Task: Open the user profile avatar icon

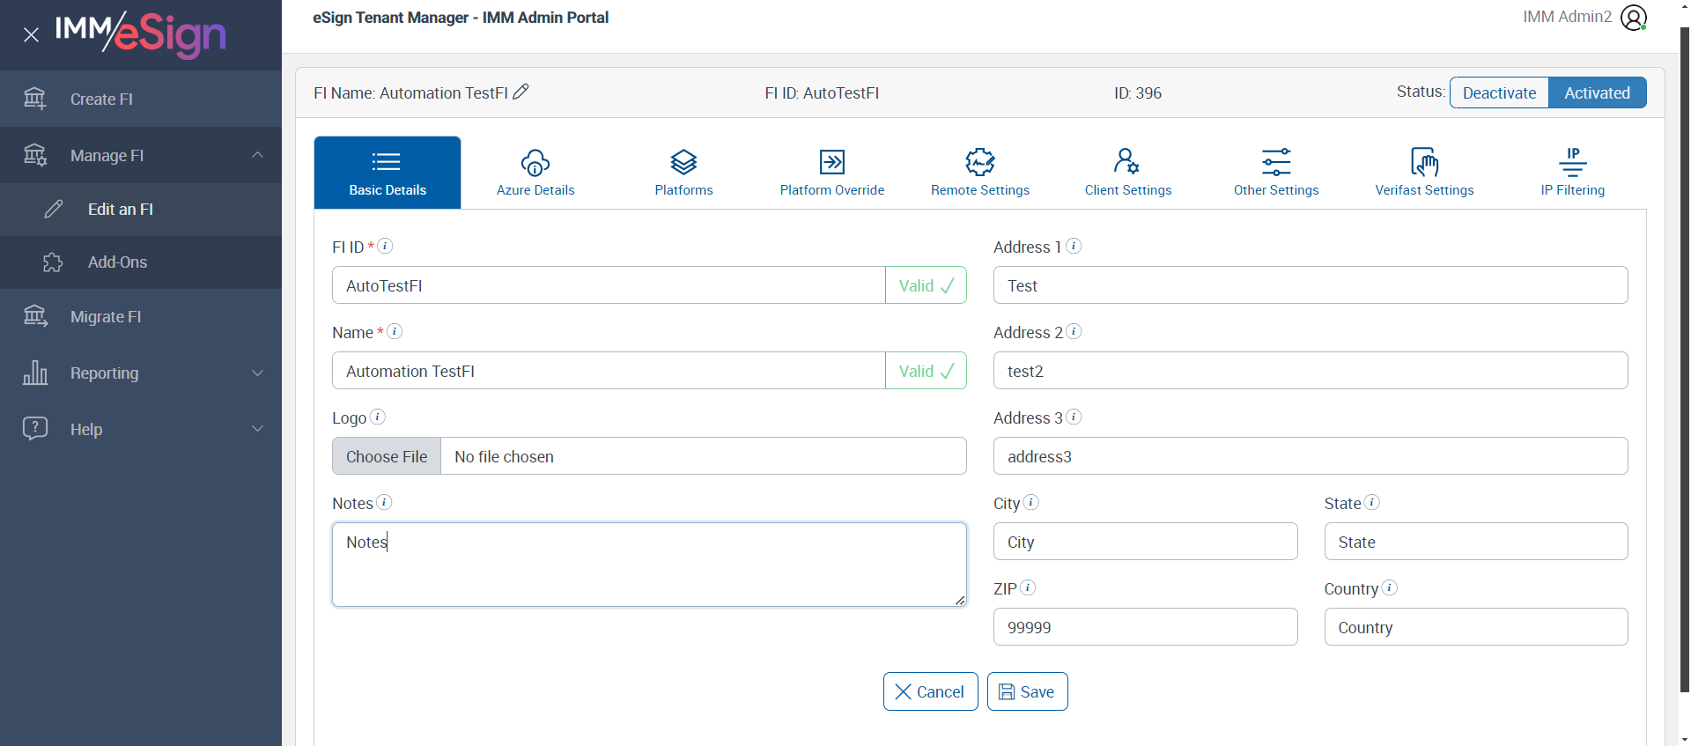Action: point(1634,18)
